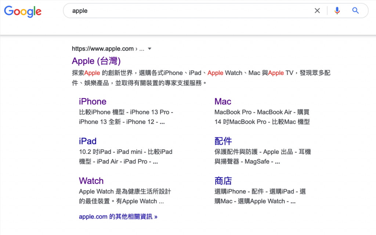This screenshot has width=376, height=235.
Task: Click apple.com 的其他相關資訊 link
Action: pos(118,217)
